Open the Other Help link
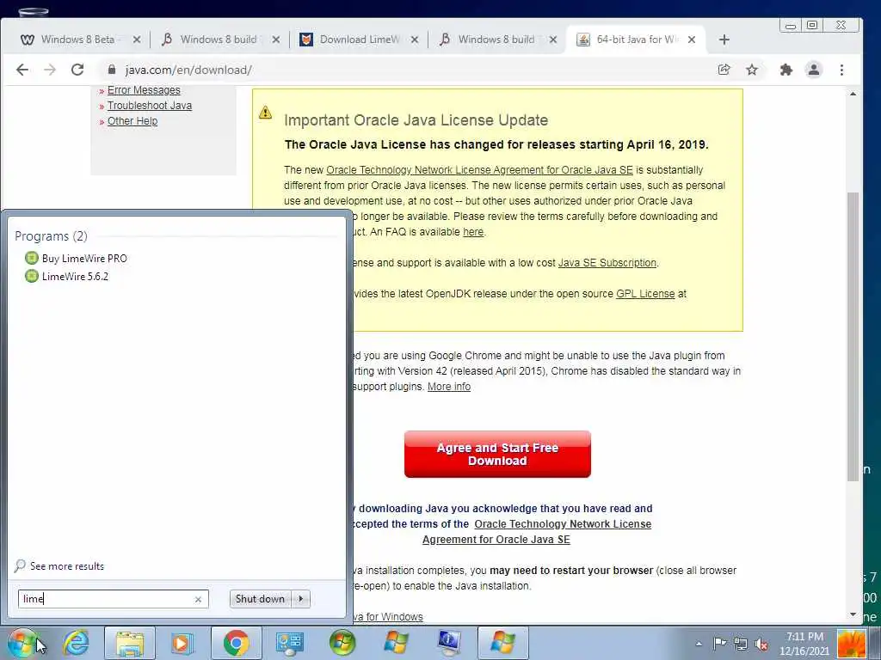The width and height of the screenshot is (881, 660). [x=132, y=120]
